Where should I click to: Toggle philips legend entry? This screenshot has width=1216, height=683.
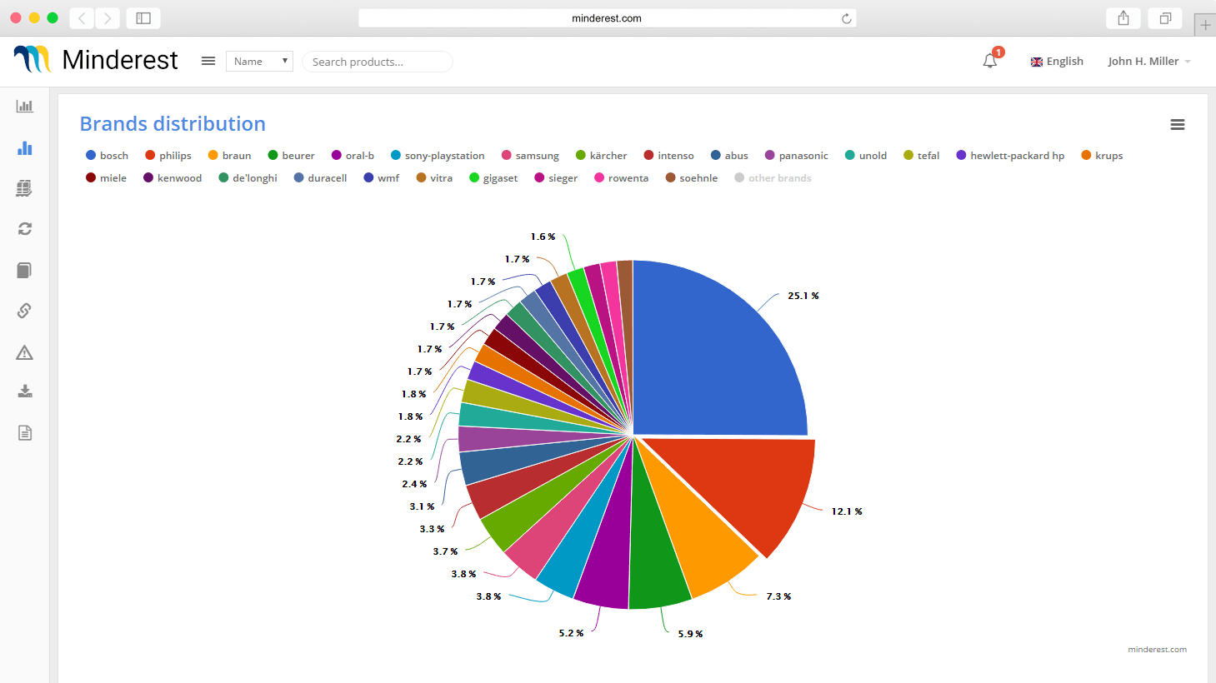click(x=168, y=156)
